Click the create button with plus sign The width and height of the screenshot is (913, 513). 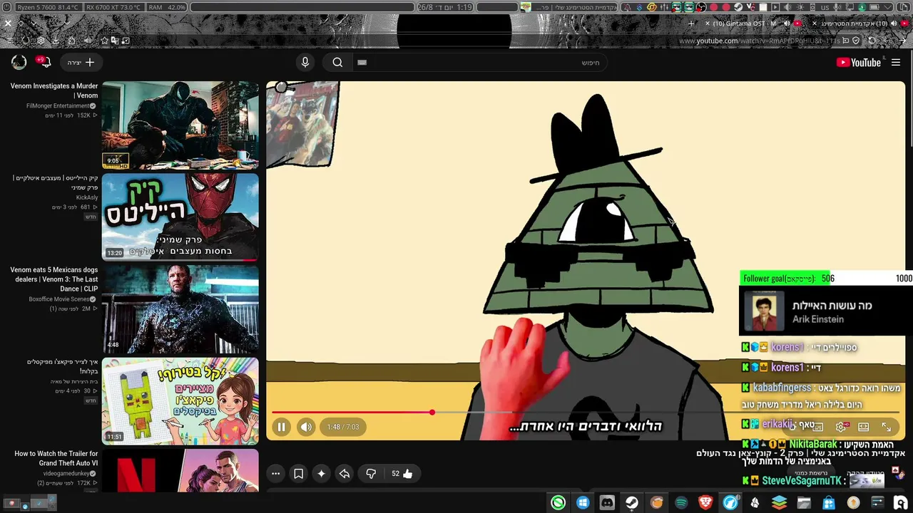point(81,63)
